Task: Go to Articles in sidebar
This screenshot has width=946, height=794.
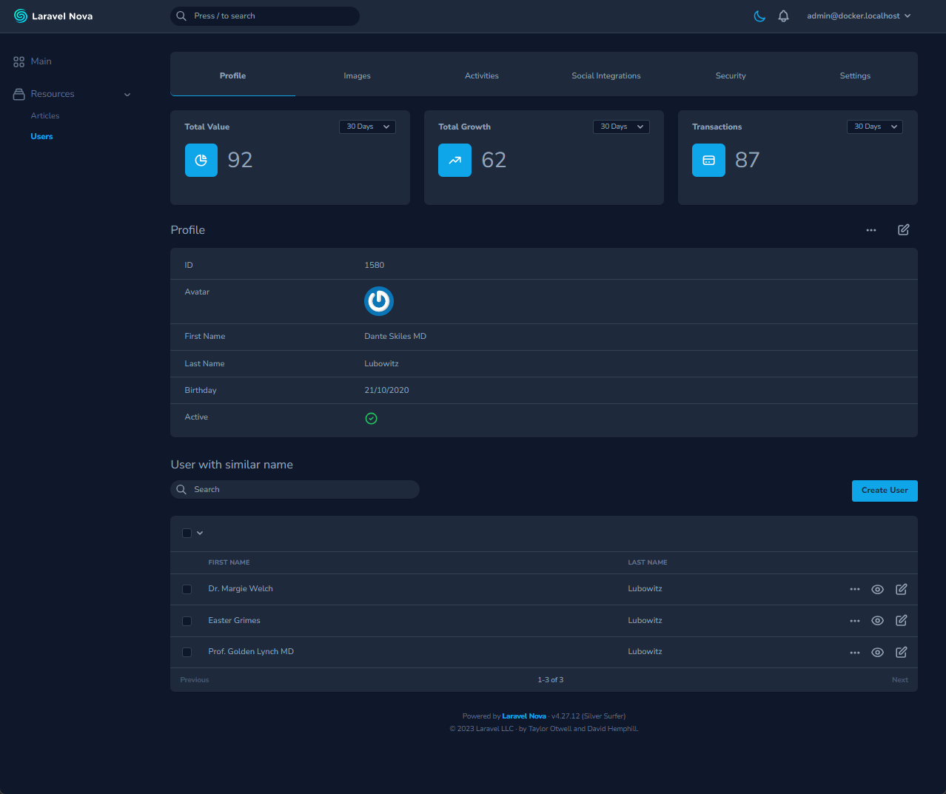Action: click(45, 115)
